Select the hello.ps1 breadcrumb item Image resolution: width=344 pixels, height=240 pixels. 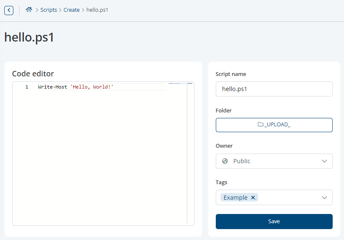tap(97, 10)
